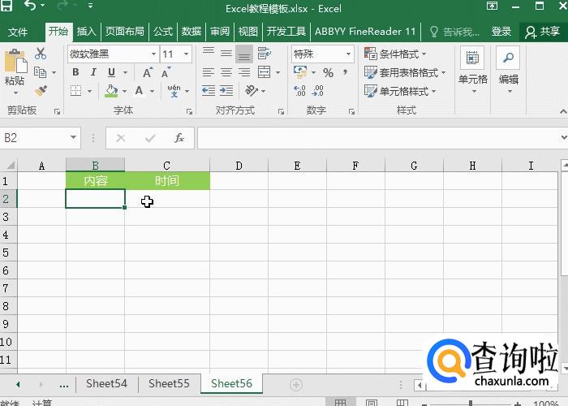Switch to the 审阅 Review tab

(x=220, y=32)
